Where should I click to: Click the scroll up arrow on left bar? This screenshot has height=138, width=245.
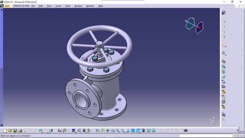point(2,10)
